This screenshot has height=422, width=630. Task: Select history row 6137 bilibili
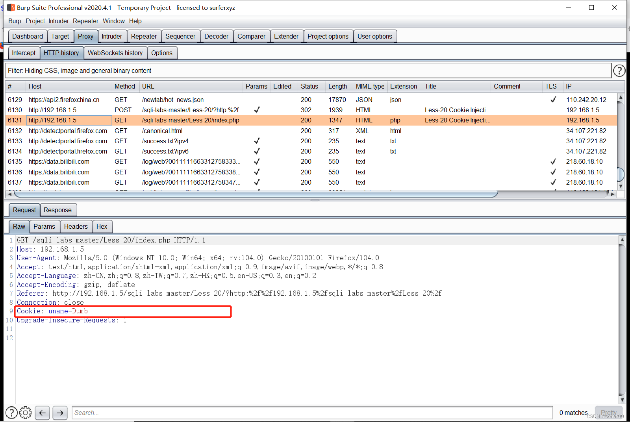(x=311, y=182)
